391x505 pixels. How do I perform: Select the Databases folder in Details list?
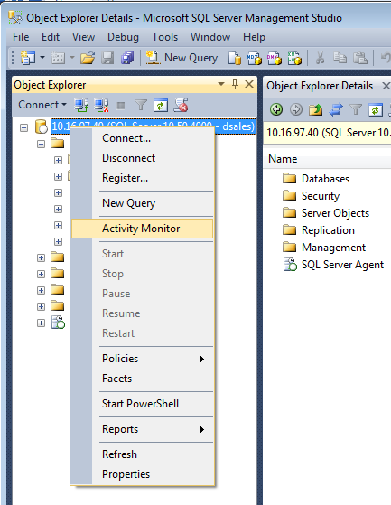316,179
